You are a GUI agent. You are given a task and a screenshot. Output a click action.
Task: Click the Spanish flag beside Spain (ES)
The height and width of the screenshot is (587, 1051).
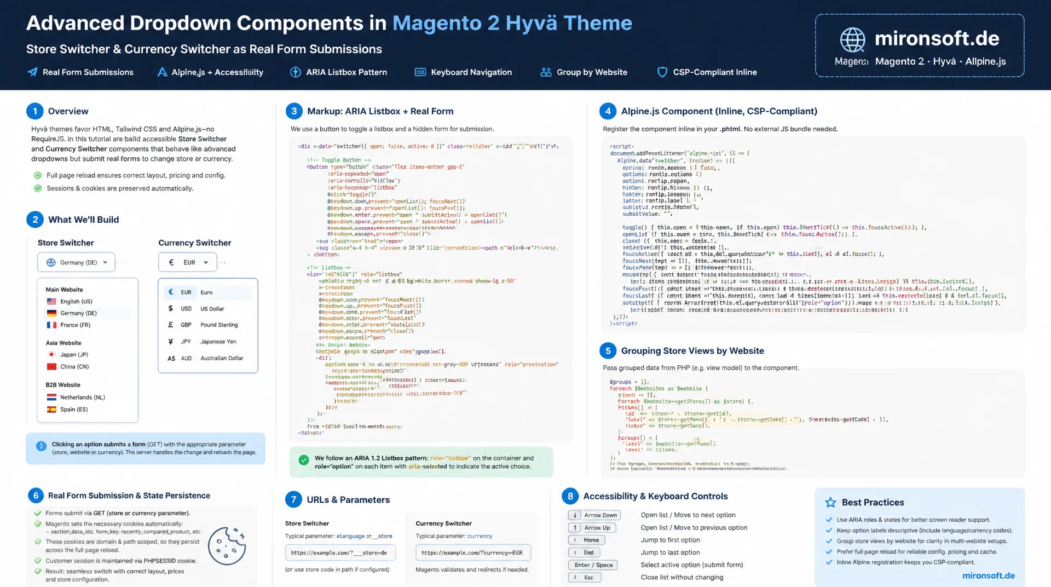(x=51, y=410)
